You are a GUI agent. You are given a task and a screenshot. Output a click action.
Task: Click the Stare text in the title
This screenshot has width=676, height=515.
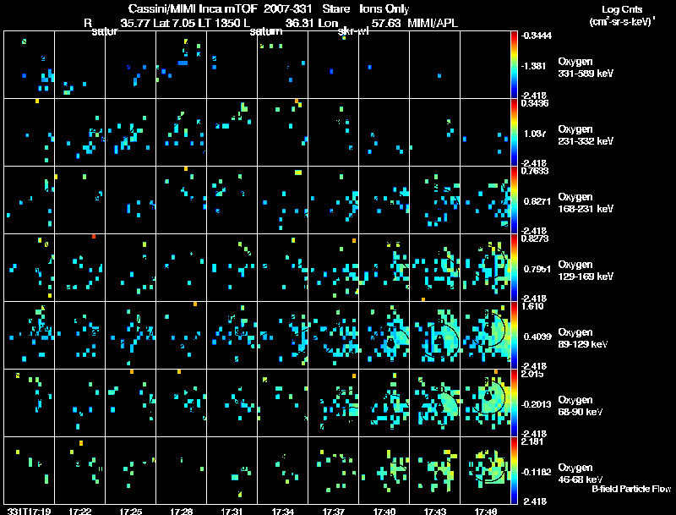335,9
